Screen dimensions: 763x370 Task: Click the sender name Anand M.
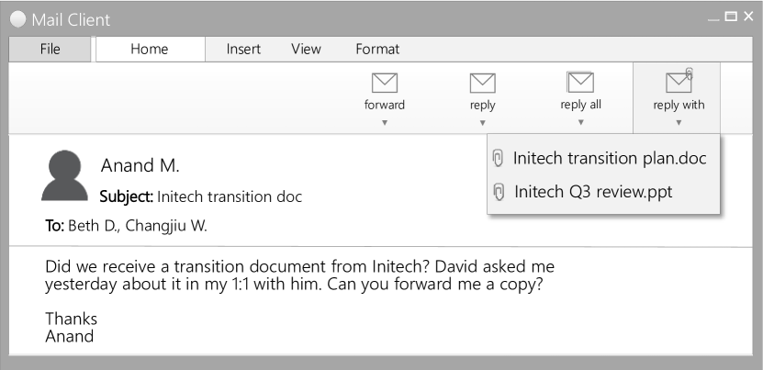tap(140, 165)
